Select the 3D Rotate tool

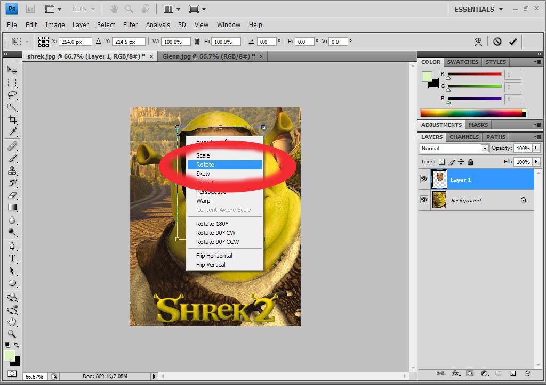[x=12, y=297]
